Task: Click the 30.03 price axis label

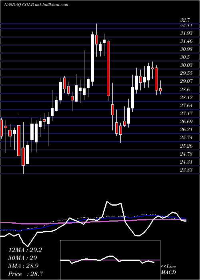Action: coord(186,65)
